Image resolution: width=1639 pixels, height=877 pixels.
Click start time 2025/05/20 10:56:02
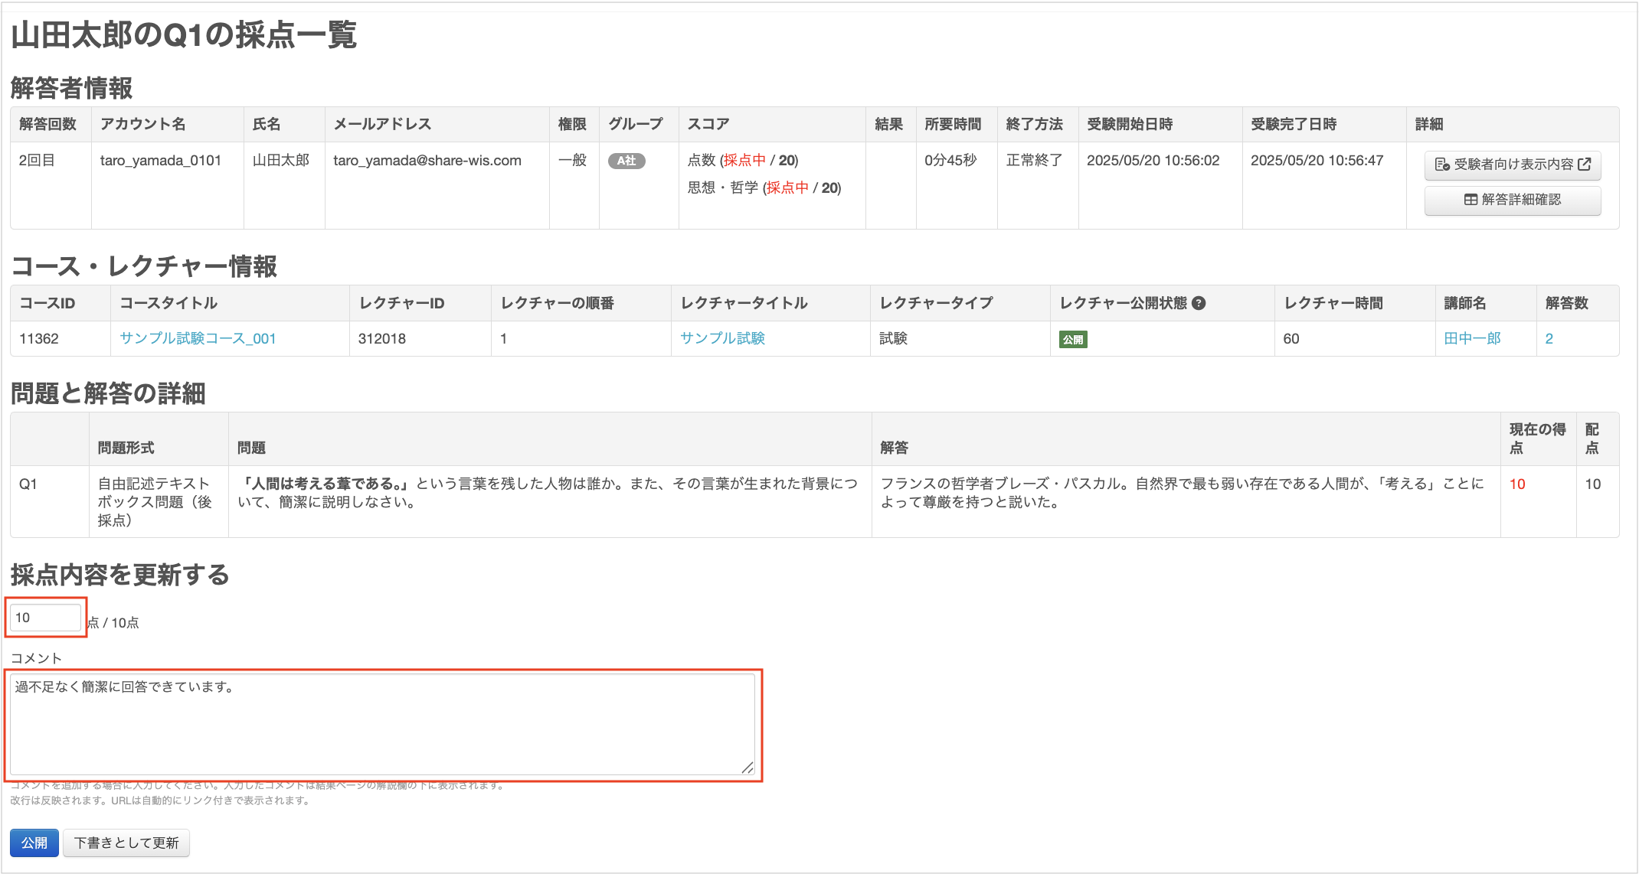click(1153, 161)
